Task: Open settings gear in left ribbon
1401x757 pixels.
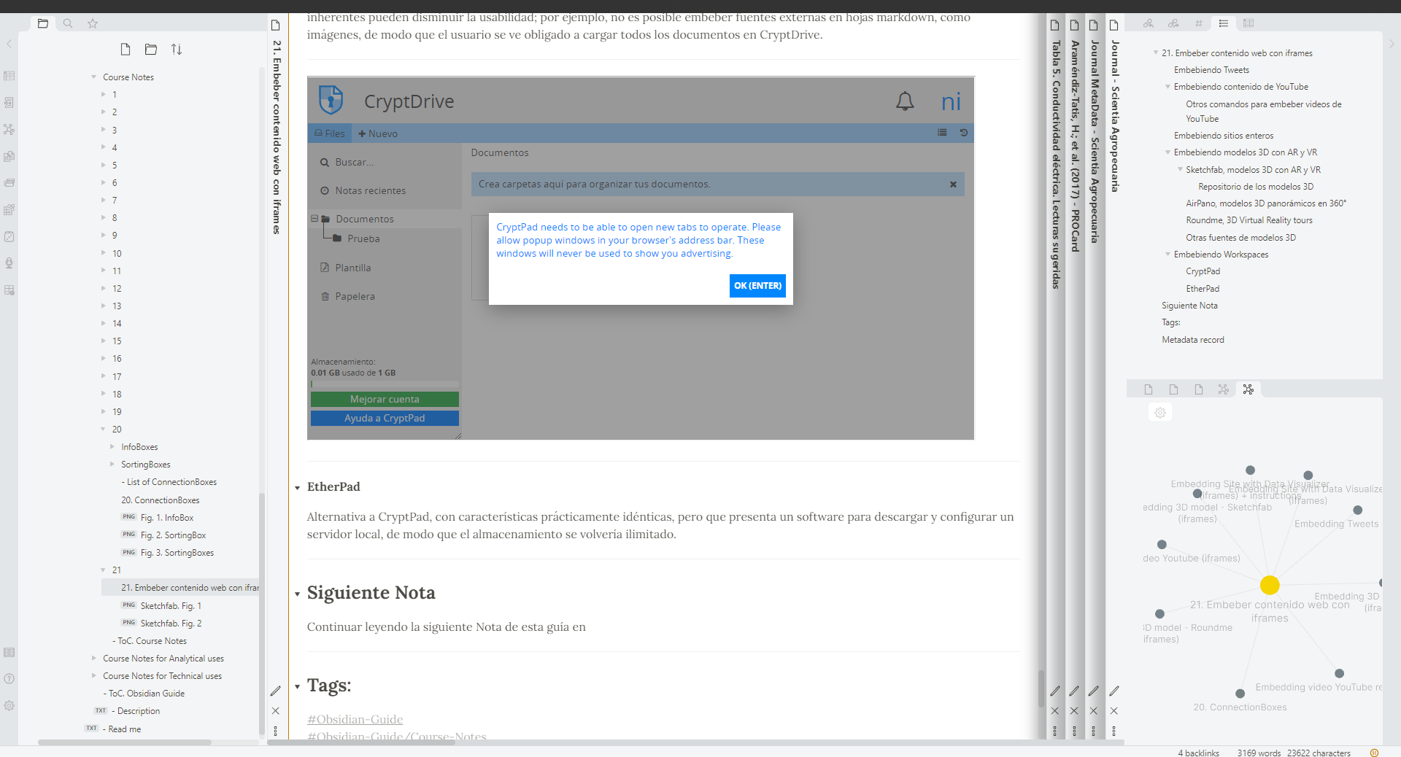Action: click(x=9, y=706)
